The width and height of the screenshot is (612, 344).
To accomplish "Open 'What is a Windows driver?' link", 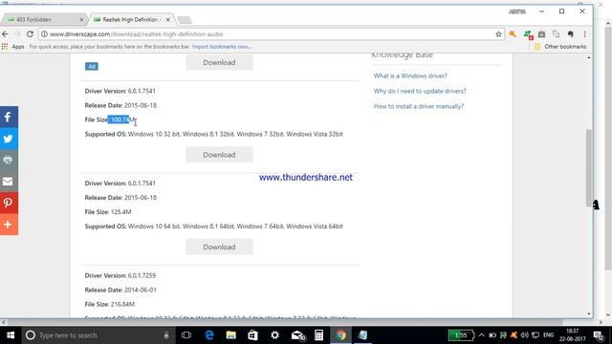I will click(x=410, y=75).
